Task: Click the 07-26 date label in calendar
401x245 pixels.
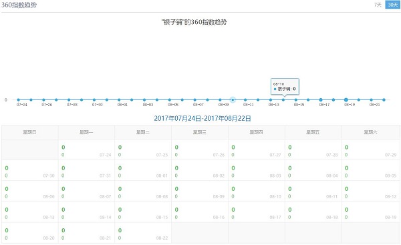Action: click(219, 155)
